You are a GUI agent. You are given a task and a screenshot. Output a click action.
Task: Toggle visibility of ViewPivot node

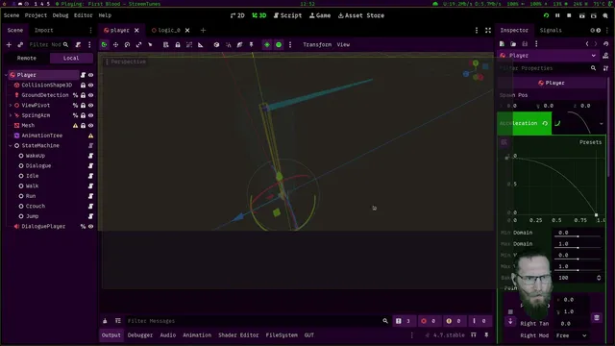(x=90, y=106)
